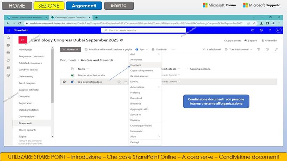
Task: Switch to the Home - Interfaccia browser tab
Action: [x=27, y=17]
